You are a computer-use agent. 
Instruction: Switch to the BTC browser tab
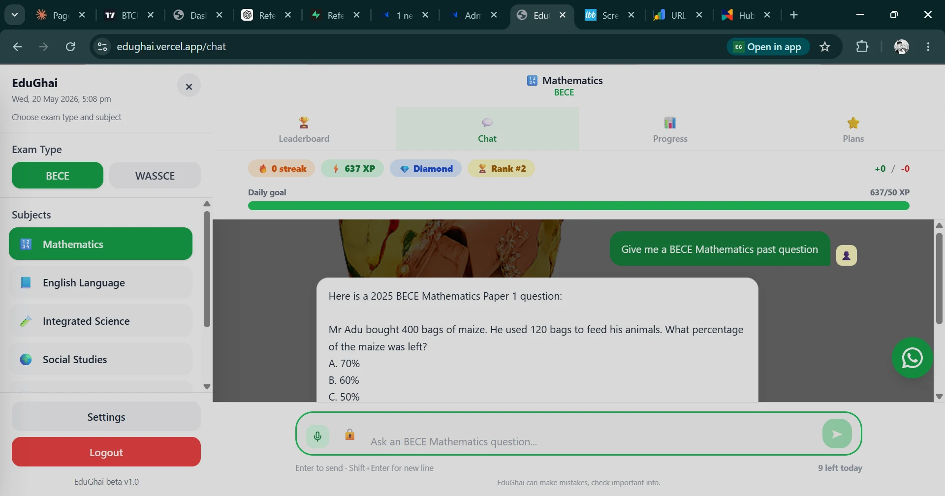coord(122,15)
